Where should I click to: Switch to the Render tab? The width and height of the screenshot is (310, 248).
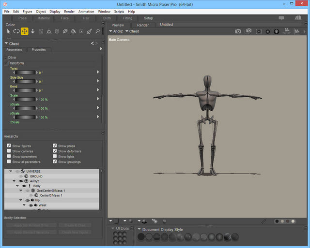tap(143, 25)
